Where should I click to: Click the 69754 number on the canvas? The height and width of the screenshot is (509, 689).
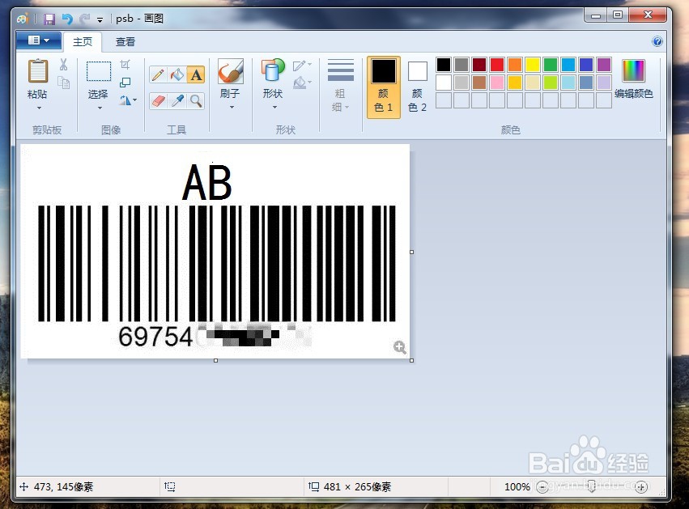point(155,337)
